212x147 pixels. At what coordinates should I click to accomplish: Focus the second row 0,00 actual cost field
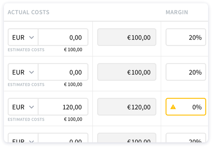coord(63,72)
